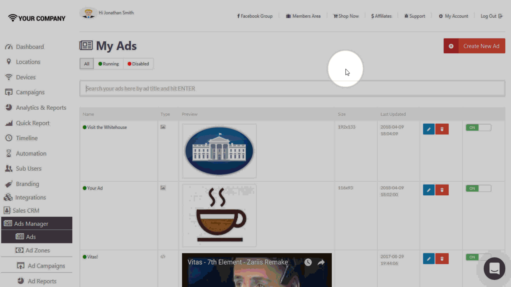Viewport: 511px width, 287px height.
Task: Click the Branding tag icon
Action: [9, 184]
